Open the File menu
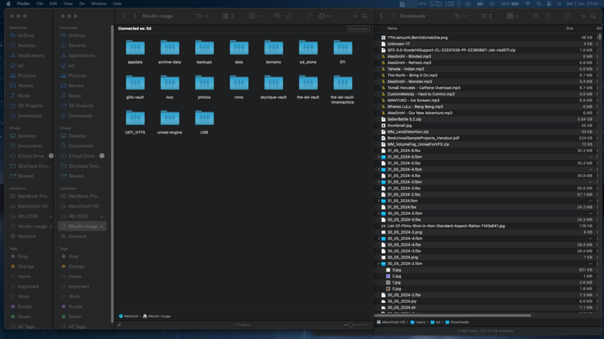 pos(40,4)
